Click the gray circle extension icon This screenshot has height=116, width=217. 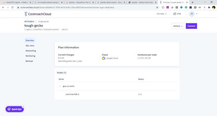coord(172,7)
